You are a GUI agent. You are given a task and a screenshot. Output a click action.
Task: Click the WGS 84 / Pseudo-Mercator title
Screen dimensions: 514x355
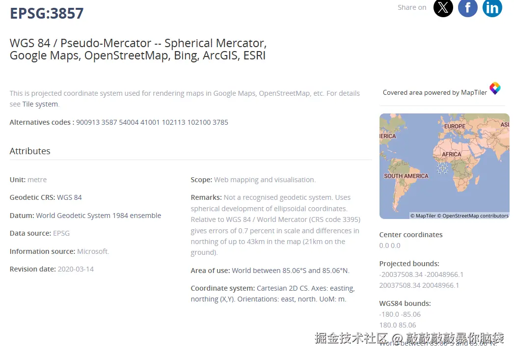point(138,49)
